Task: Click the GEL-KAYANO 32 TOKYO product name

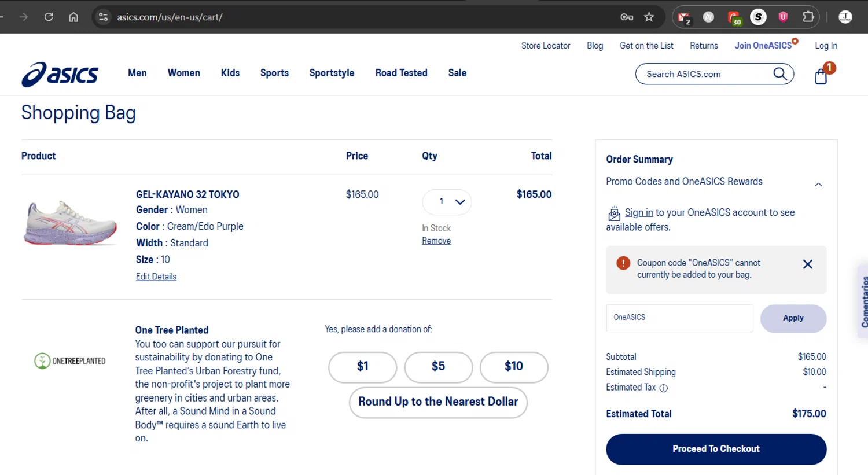Action: point(187,194)
